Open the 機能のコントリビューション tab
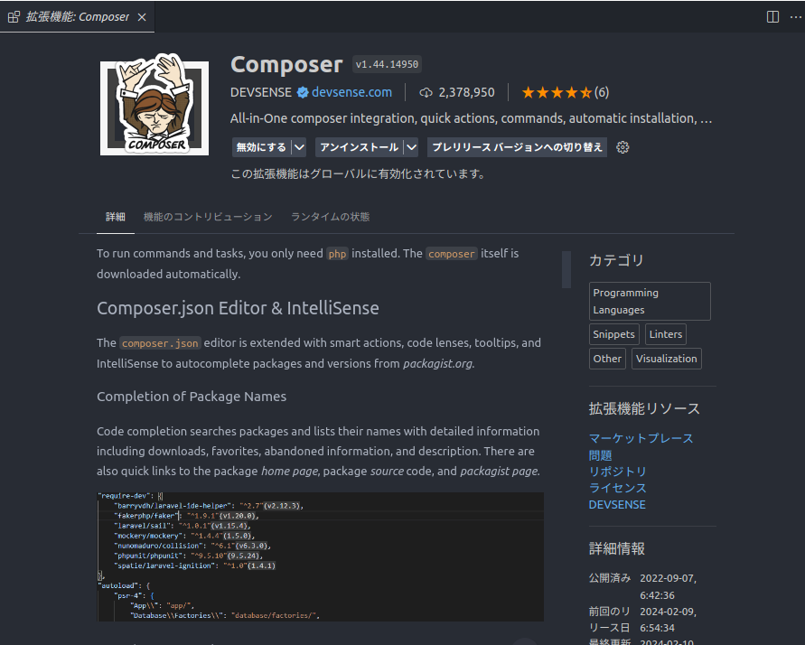This screenshot has height=645, width=805. coord(208,217)
